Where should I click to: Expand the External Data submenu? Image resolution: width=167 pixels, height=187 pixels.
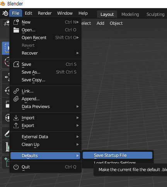78,137
